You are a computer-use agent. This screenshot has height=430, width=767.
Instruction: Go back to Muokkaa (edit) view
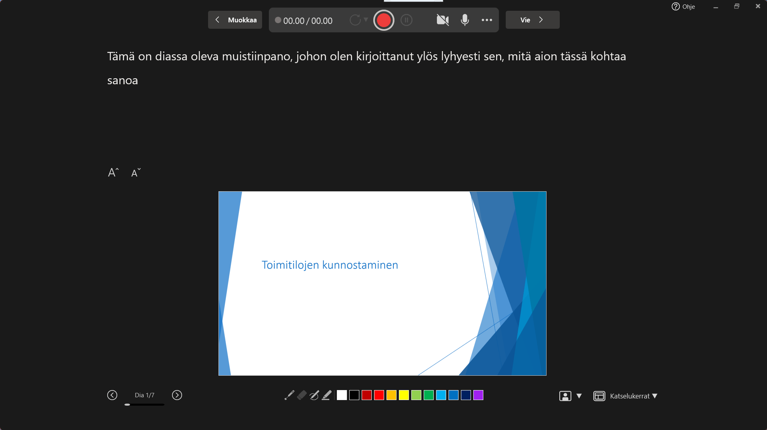235,20
